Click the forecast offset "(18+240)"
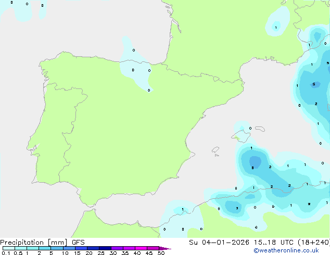 click(314, 243)
